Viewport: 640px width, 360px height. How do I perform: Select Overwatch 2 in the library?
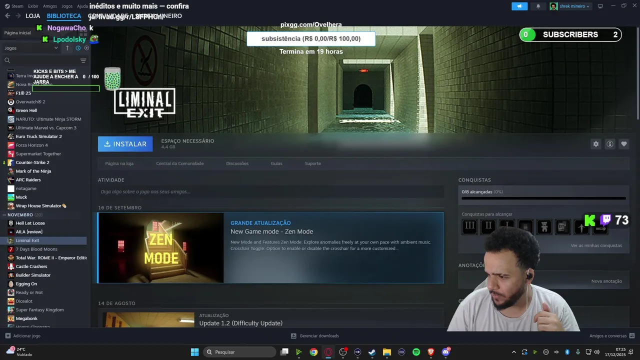coord(30,101)
